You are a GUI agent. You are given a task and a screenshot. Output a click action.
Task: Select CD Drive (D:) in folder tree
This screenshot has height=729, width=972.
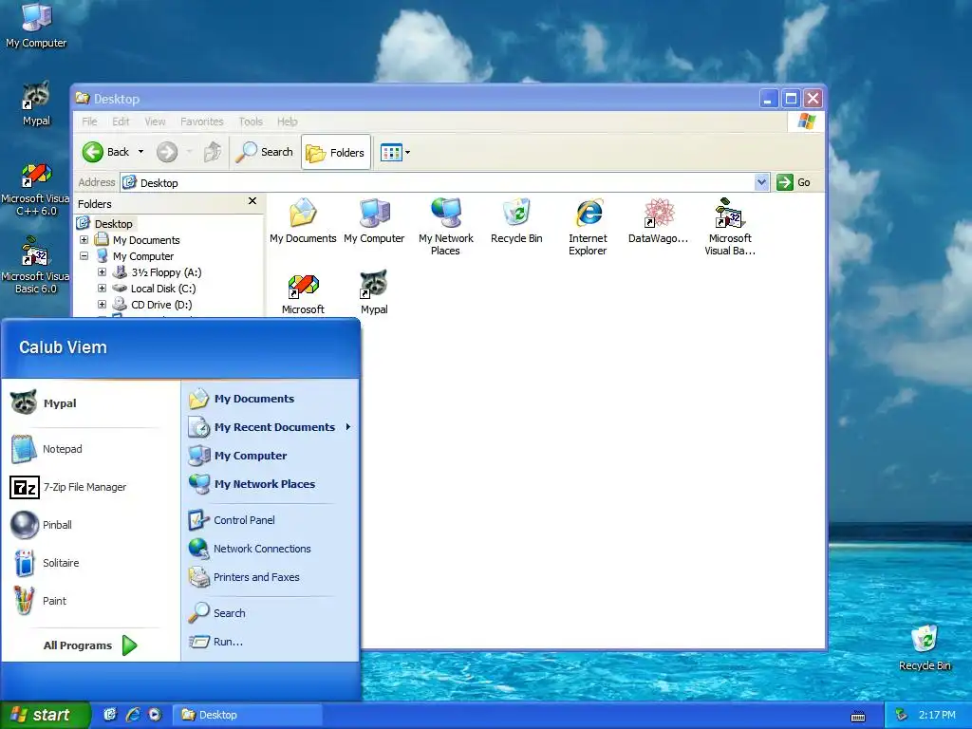153,305
